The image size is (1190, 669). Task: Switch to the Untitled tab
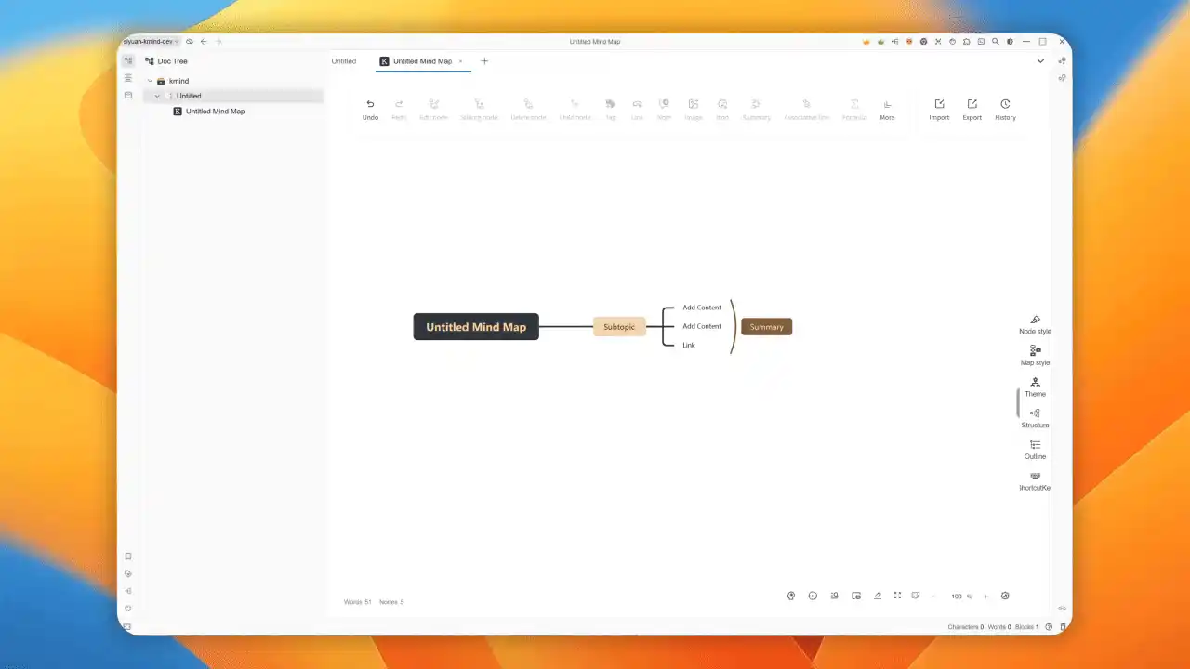click(344, 61)
